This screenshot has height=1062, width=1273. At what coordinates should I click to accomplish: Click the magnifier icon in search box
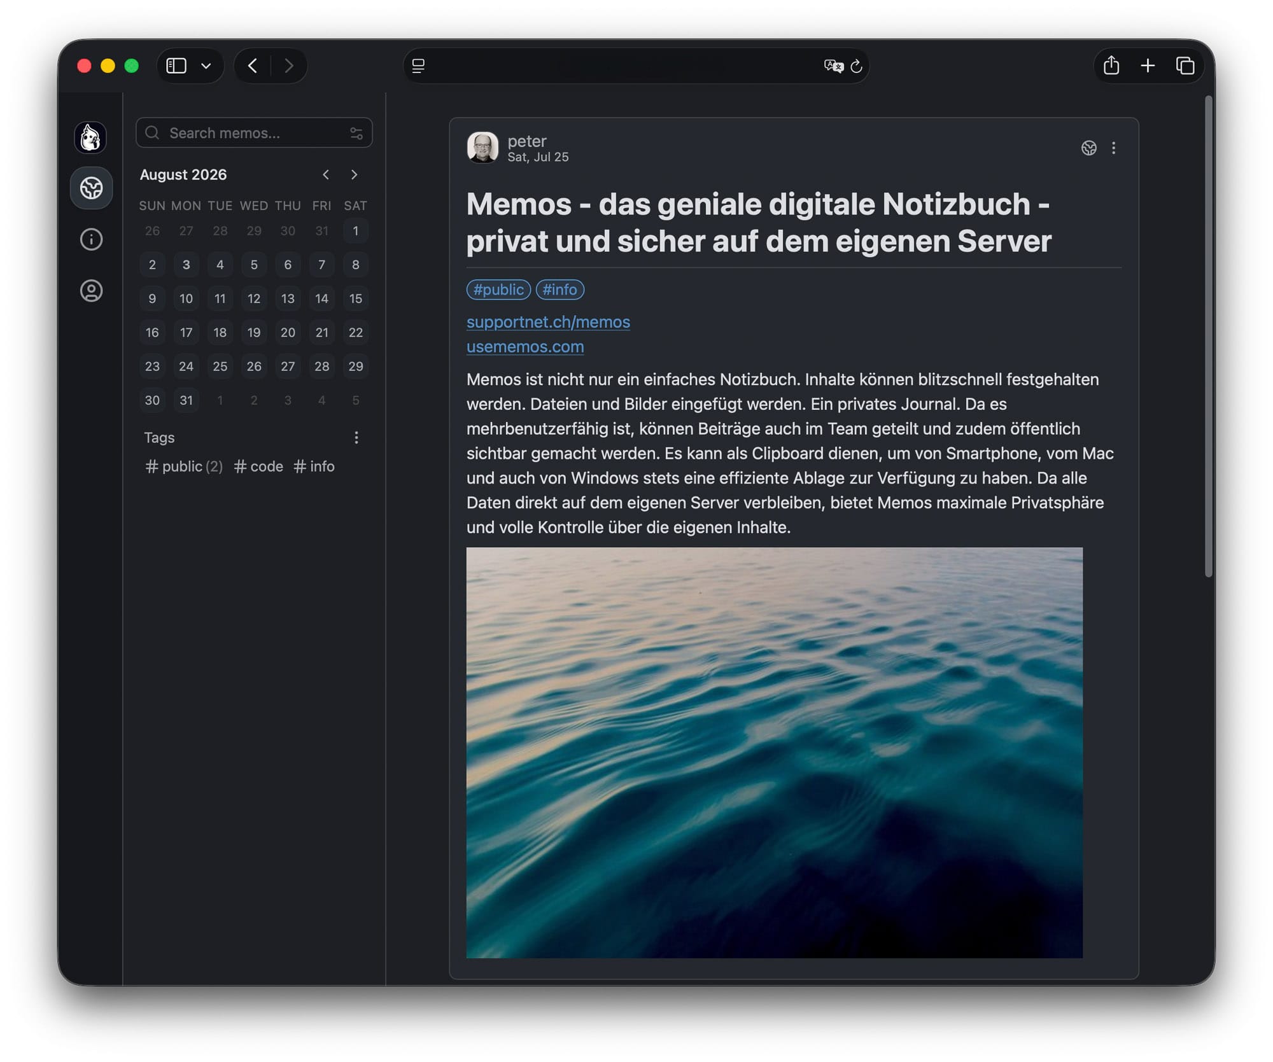[152, 132]
